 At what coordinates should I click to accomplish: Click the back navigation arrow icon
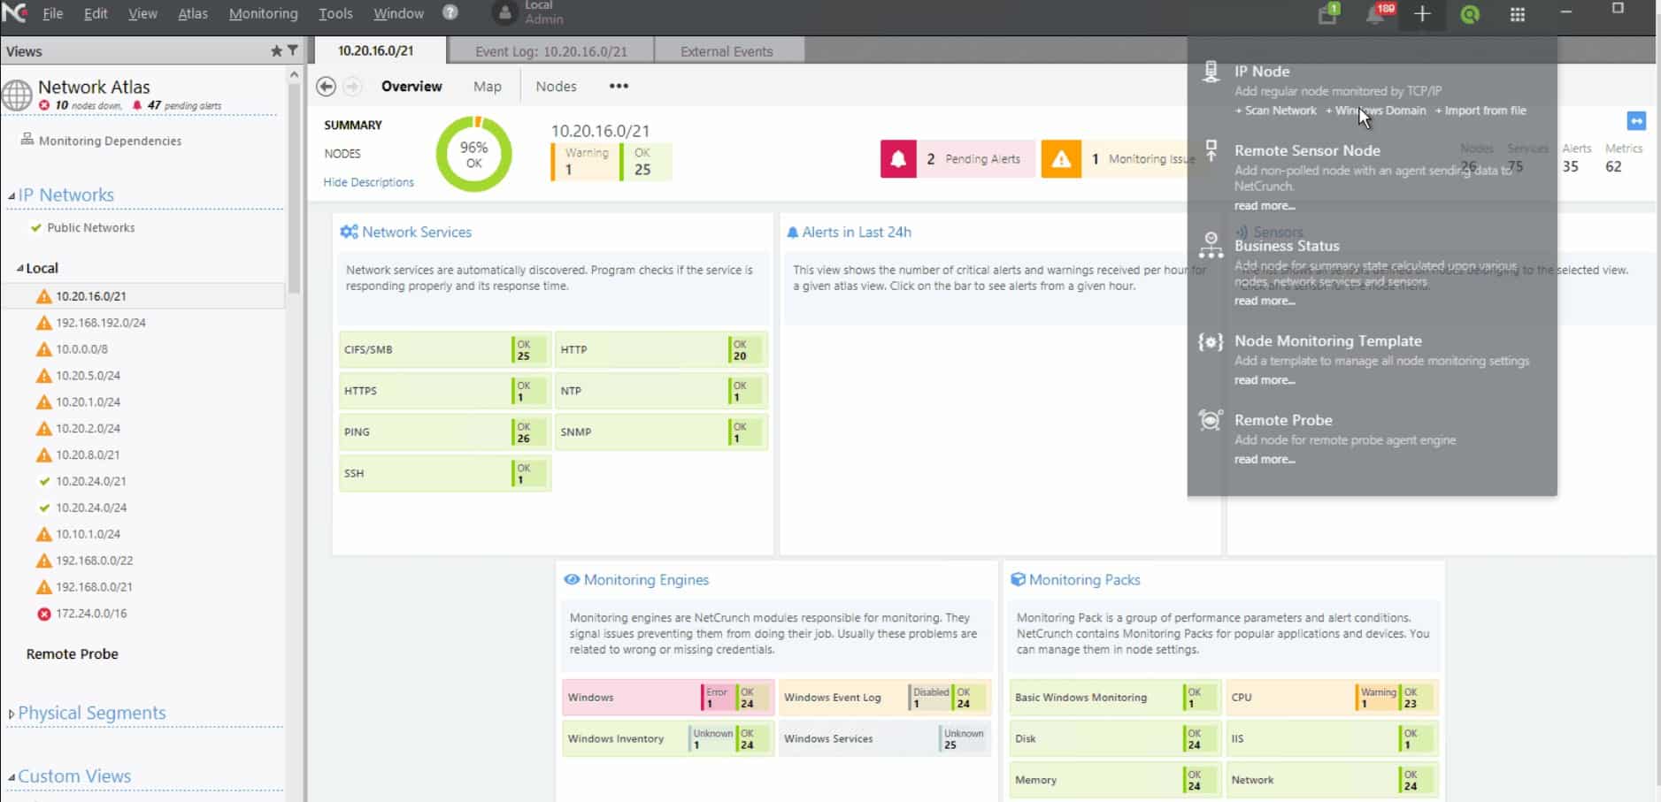[x=326, y=86]
